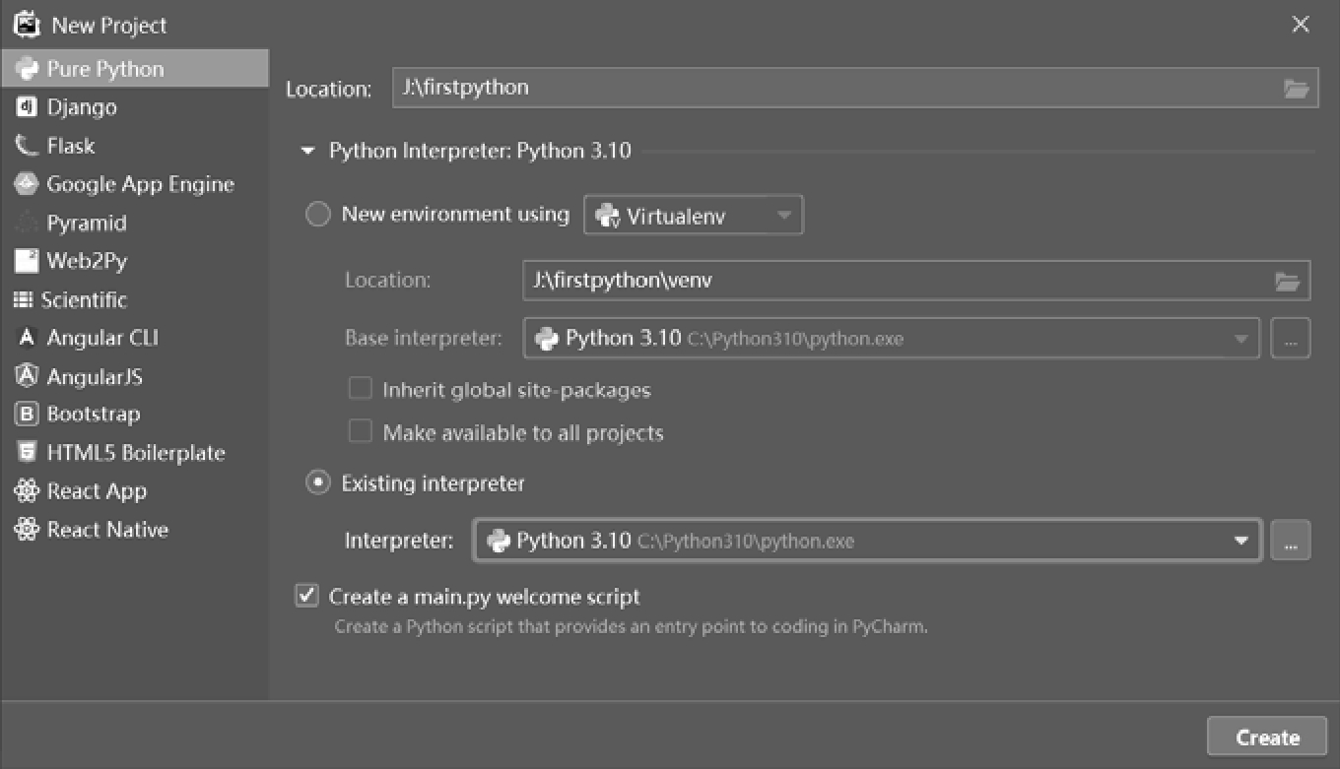This screenshot has height=769, width=1340.
Task: Click the Google App Engine icon
Action: pos(27,184)
